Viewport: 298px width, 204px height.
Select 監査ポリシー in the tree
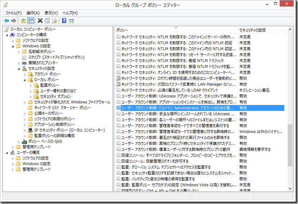49,85
